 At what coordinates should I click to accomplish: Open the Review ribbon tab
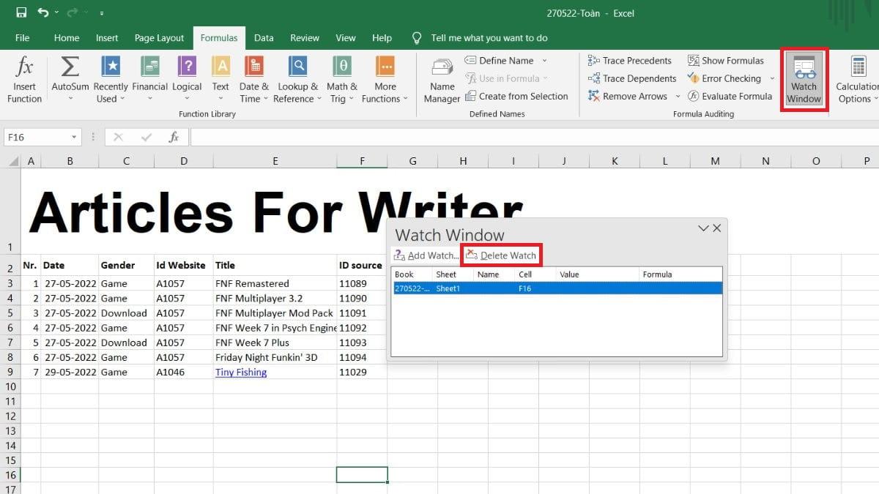(304, 38)
